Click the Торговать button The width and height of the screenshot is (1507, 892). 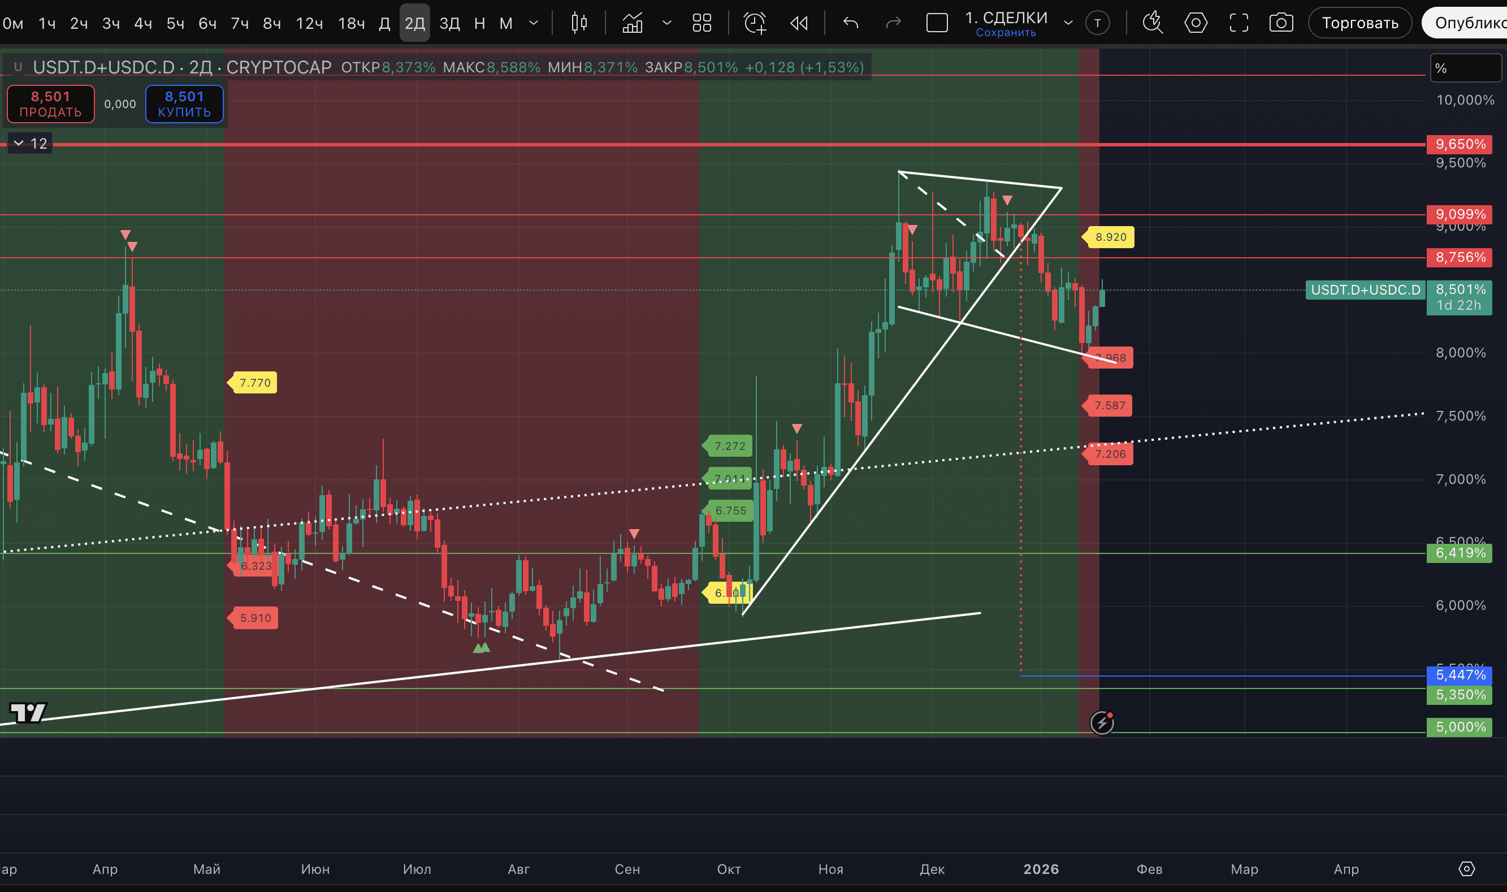[1359, 23]
